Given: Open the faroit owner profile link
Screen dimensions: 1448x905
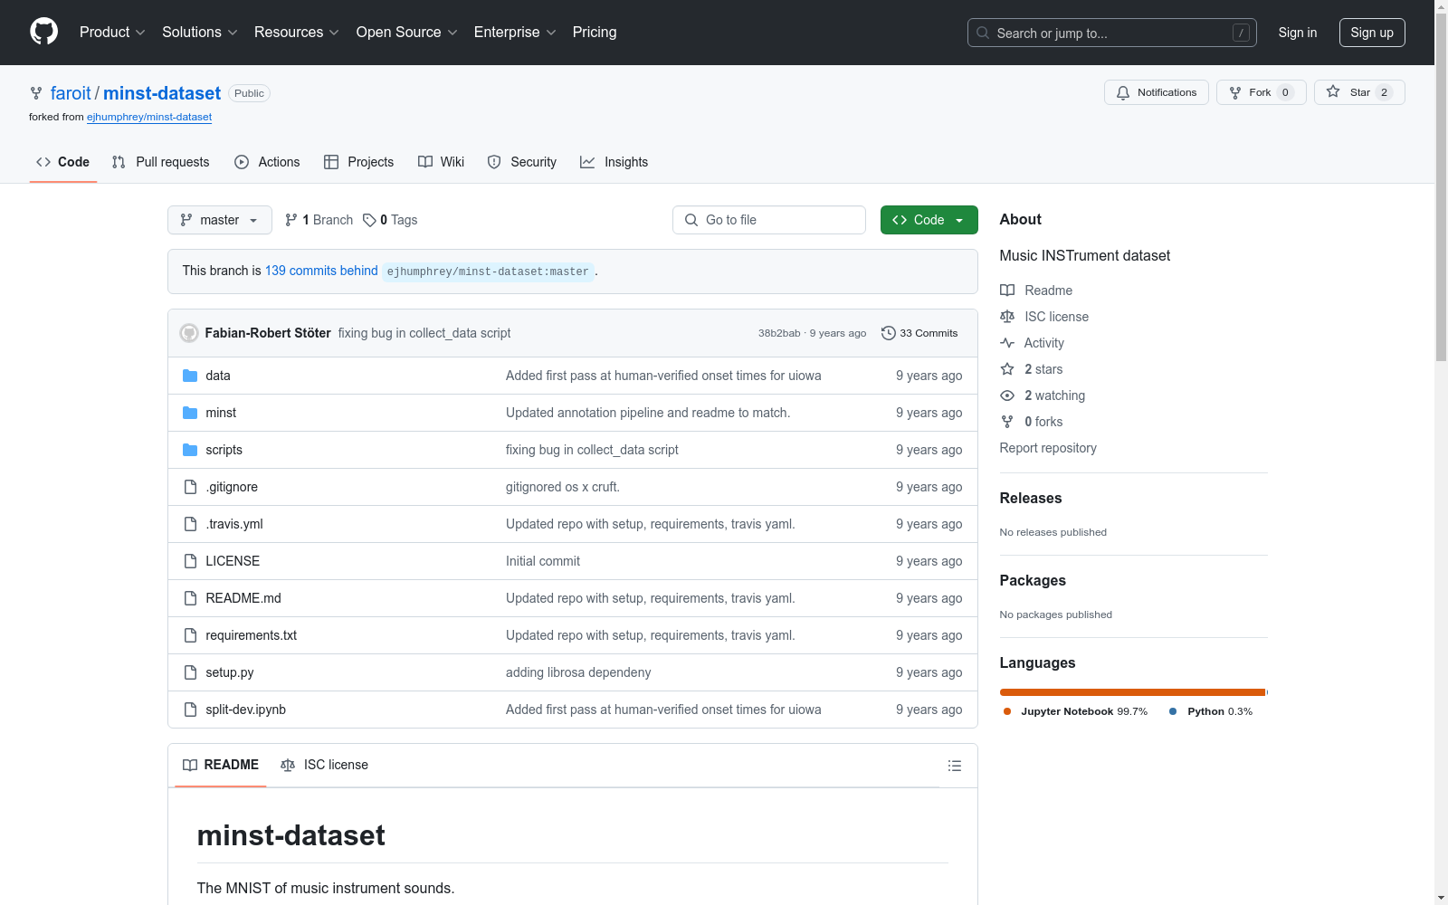Looking at the screenshot, I should (x=71, y=93).
